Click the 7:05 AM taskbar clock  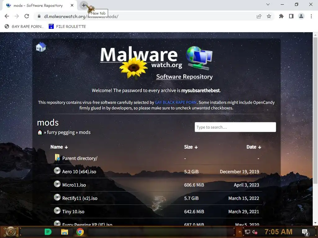278,232
